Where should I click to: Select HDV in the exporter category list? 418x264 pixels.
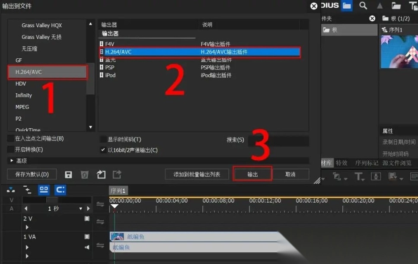pyautogui.click(x=21, y=84)
